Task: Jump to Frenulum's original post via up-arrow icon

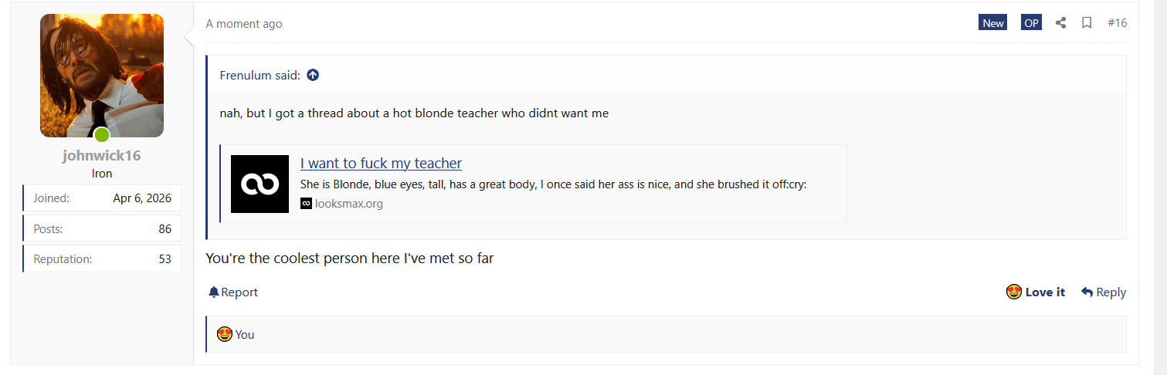Action: coord(313,75)
